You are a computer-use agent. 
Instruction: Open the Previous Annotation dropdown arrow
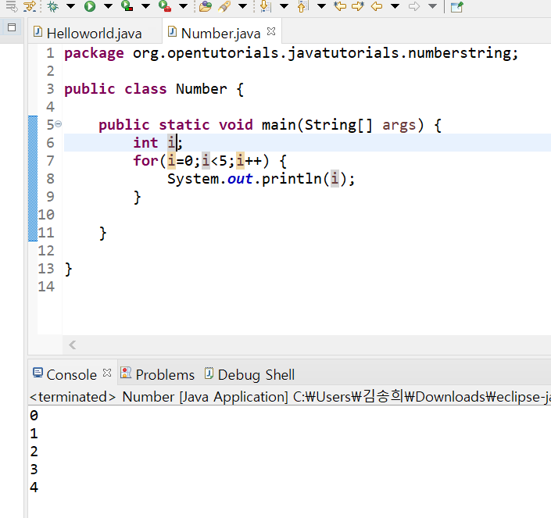[321, 6]
